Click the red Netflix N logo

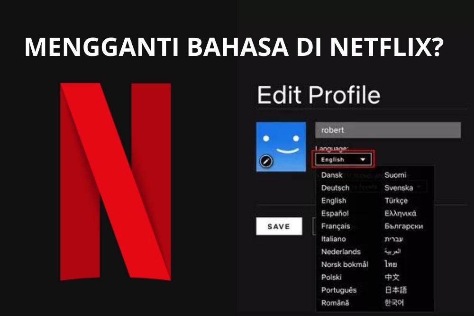(116, 181)
